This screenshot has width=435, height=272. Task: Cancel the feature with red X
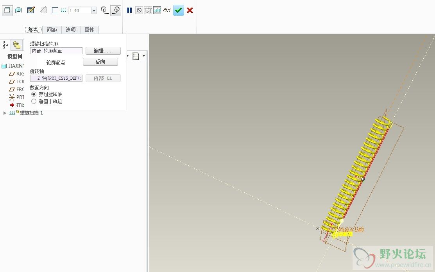click(190, 10)
